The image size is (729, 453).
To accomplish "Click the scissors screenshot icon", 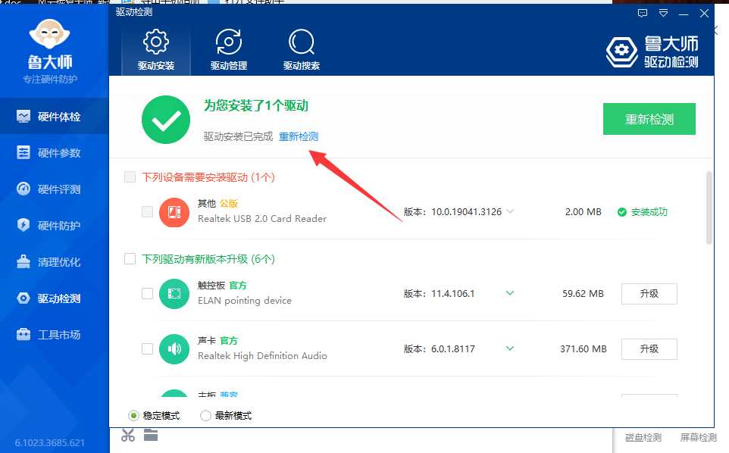I will [128, 435].
